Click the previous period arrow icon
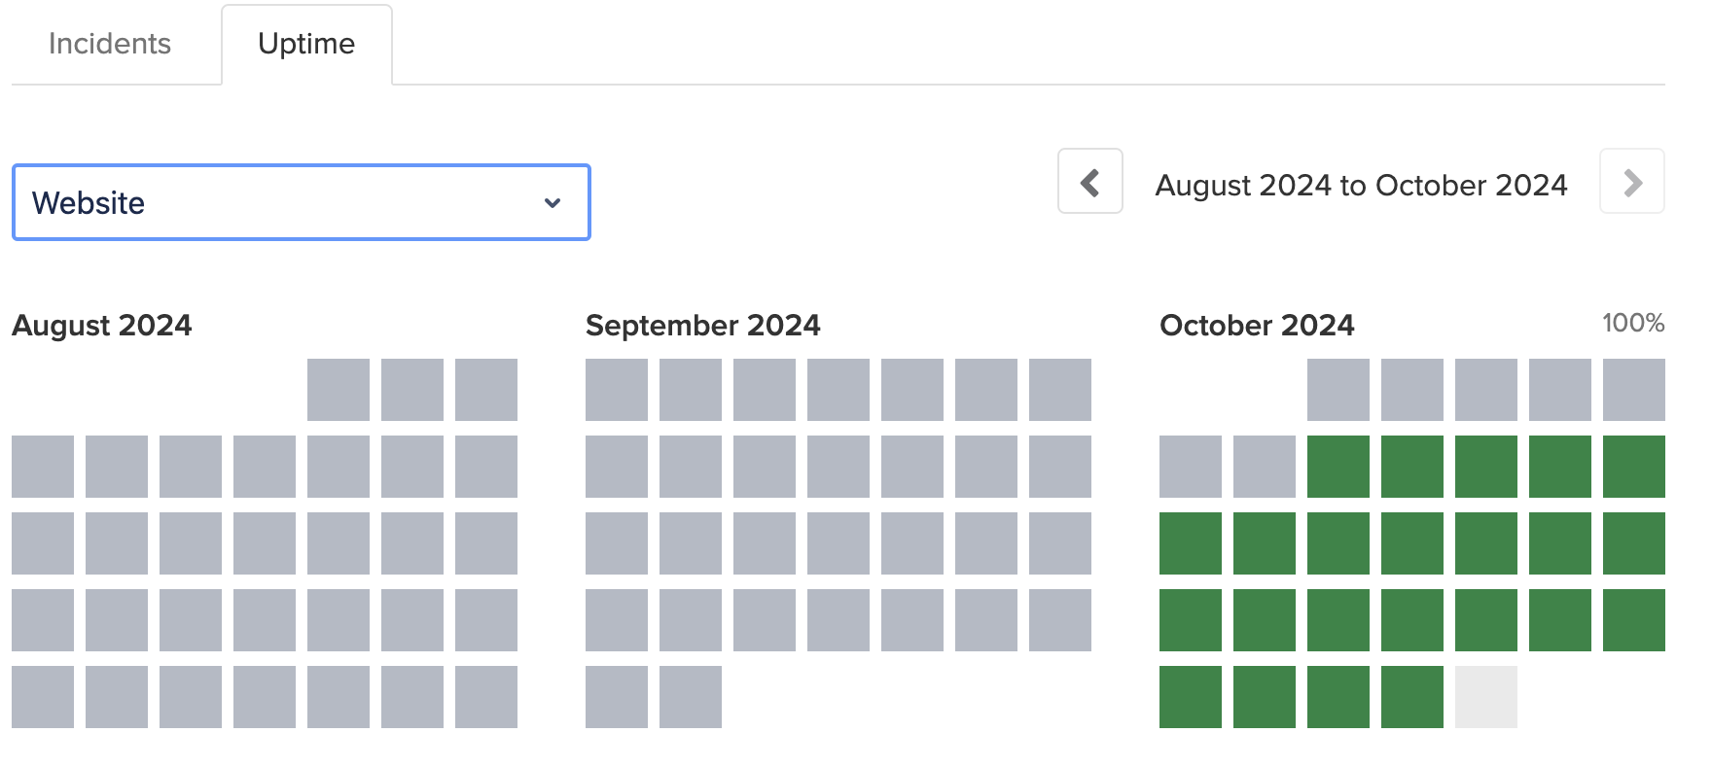This screenshot has height=768, width=1712. [1088, 183]
